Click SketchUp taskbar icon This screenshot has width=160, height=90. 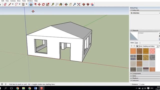click(x=41, y=88)
